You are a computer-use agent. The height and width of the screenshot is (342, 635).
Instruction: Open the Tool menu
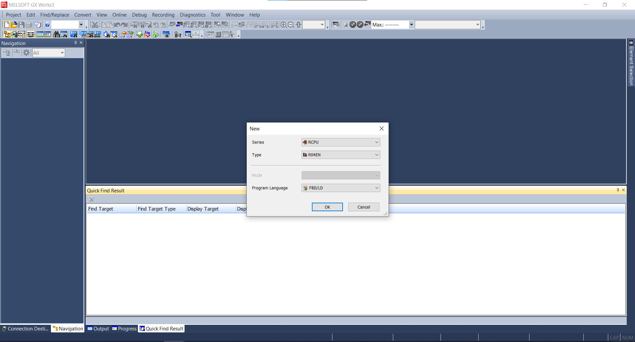point(215,15)
